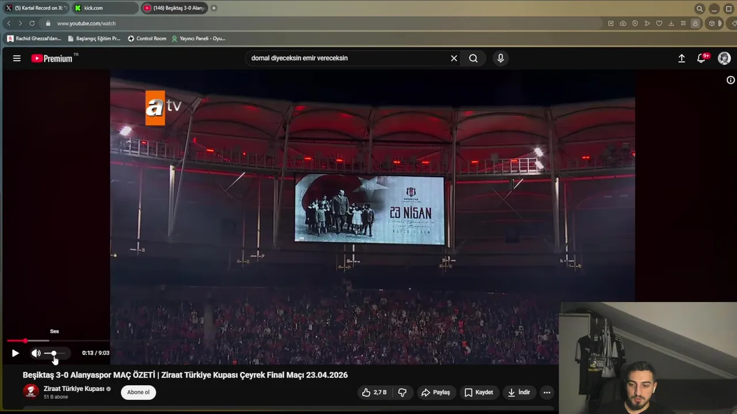
Task: Clear the search box with the X
Action: 454,58
